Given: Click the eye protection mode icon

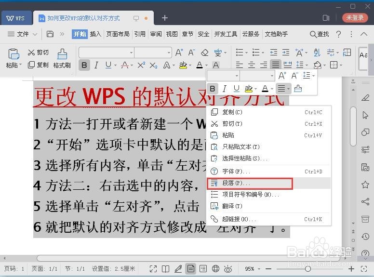Looking at the screenshot, I should click(x=228, y=269).
